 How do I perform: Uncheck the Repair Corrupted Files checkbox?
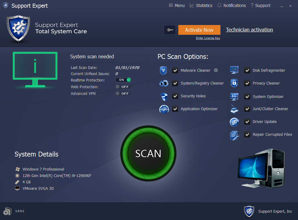click(x=247, y=135)
